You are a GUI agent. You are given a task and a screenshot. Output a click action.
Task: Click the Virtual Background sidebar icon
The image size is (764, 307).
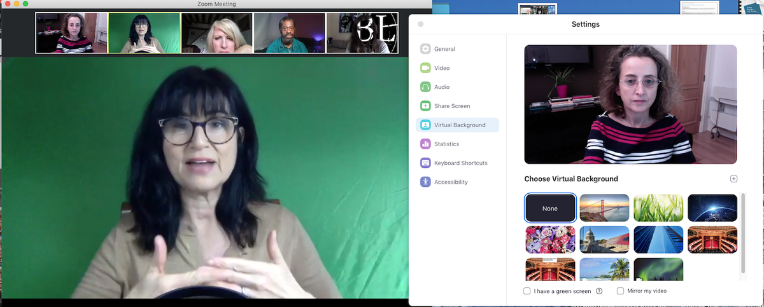pyautogui.click(x=425, y=125)
